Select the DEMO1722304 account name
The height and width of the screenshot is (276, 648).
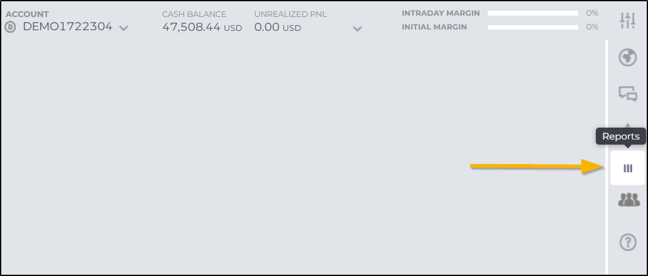(67, 27)
